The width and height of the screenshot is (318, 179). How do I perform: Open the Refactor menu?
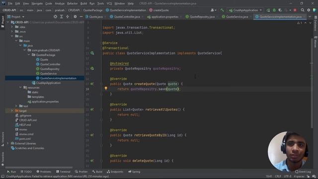tap(72, 3)
